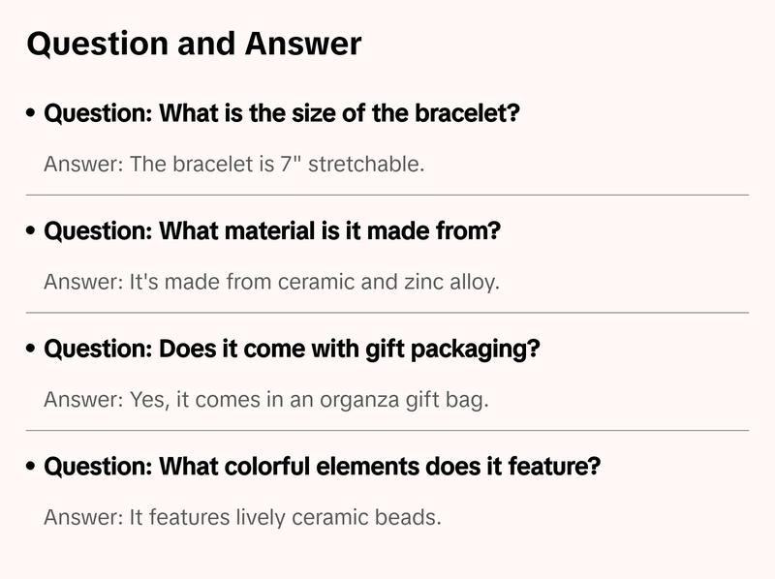Click the bullet before the gift packaging question
This screenshot has height=579, width=775.
click(x=32, y=350)
